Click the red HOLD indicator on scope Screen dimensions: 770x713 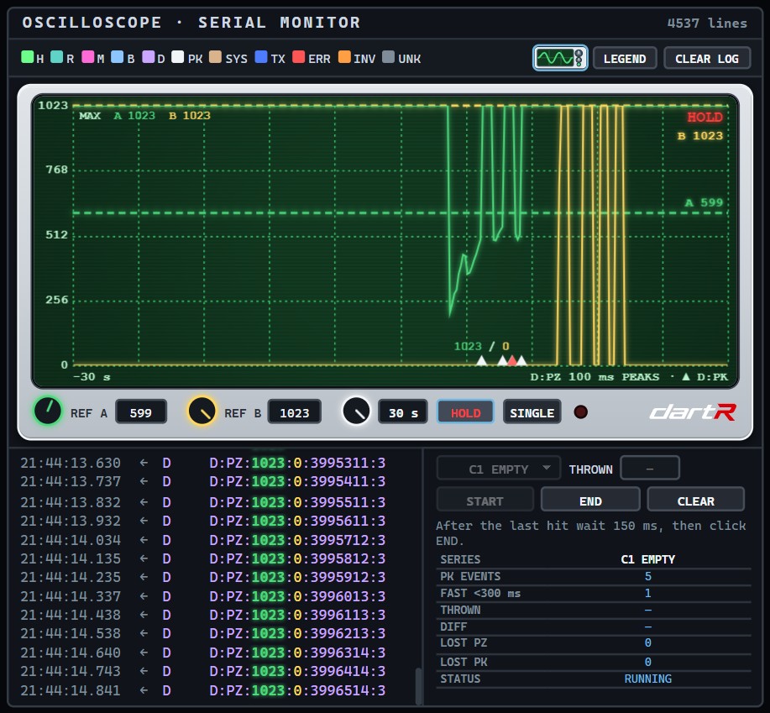point(705,118)
